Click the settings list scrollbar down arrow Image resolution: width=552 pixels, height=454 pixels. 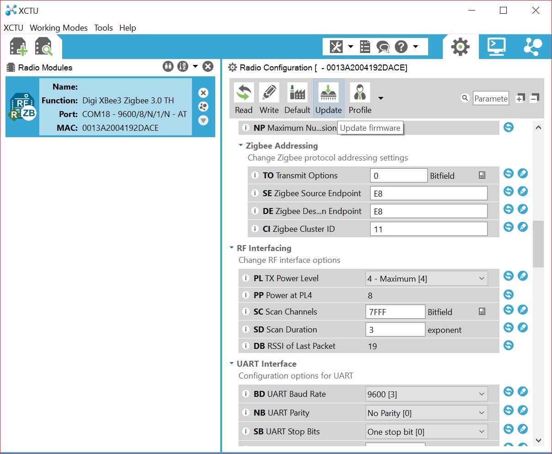[x=538, y=440]
